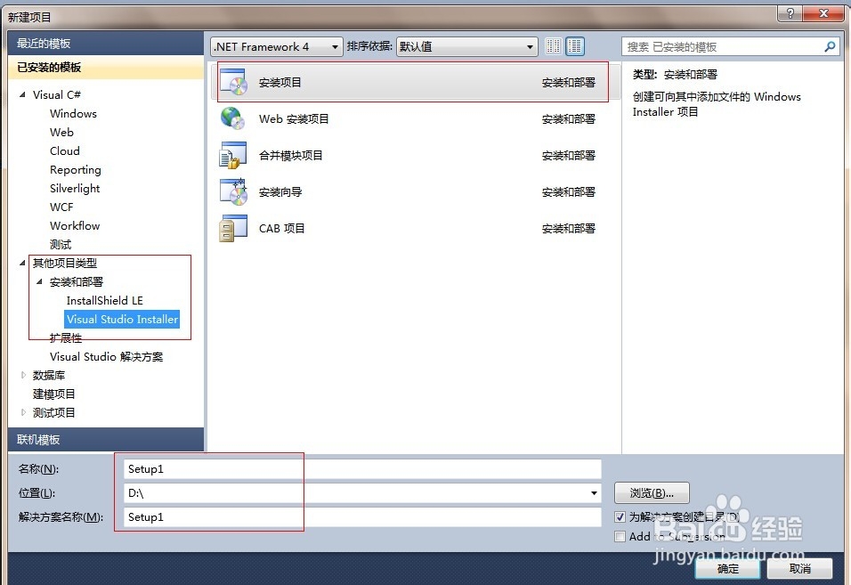
Task: Open the 已安装的模板 section
Action: [106, 68]
